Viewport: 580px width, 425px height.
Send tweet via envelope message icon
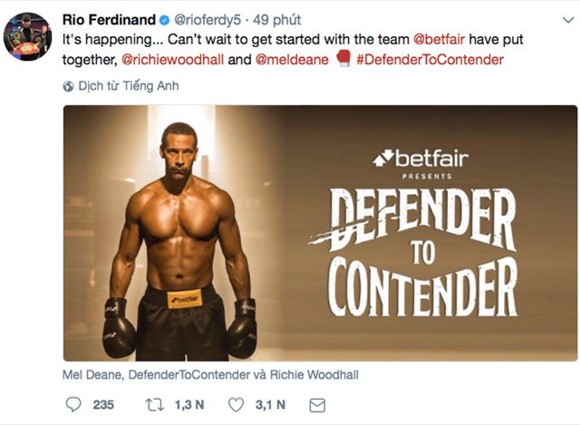[x=317, y=403]
